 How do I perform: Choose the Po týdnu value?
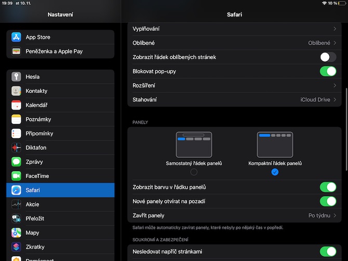(x=319, y=215)
